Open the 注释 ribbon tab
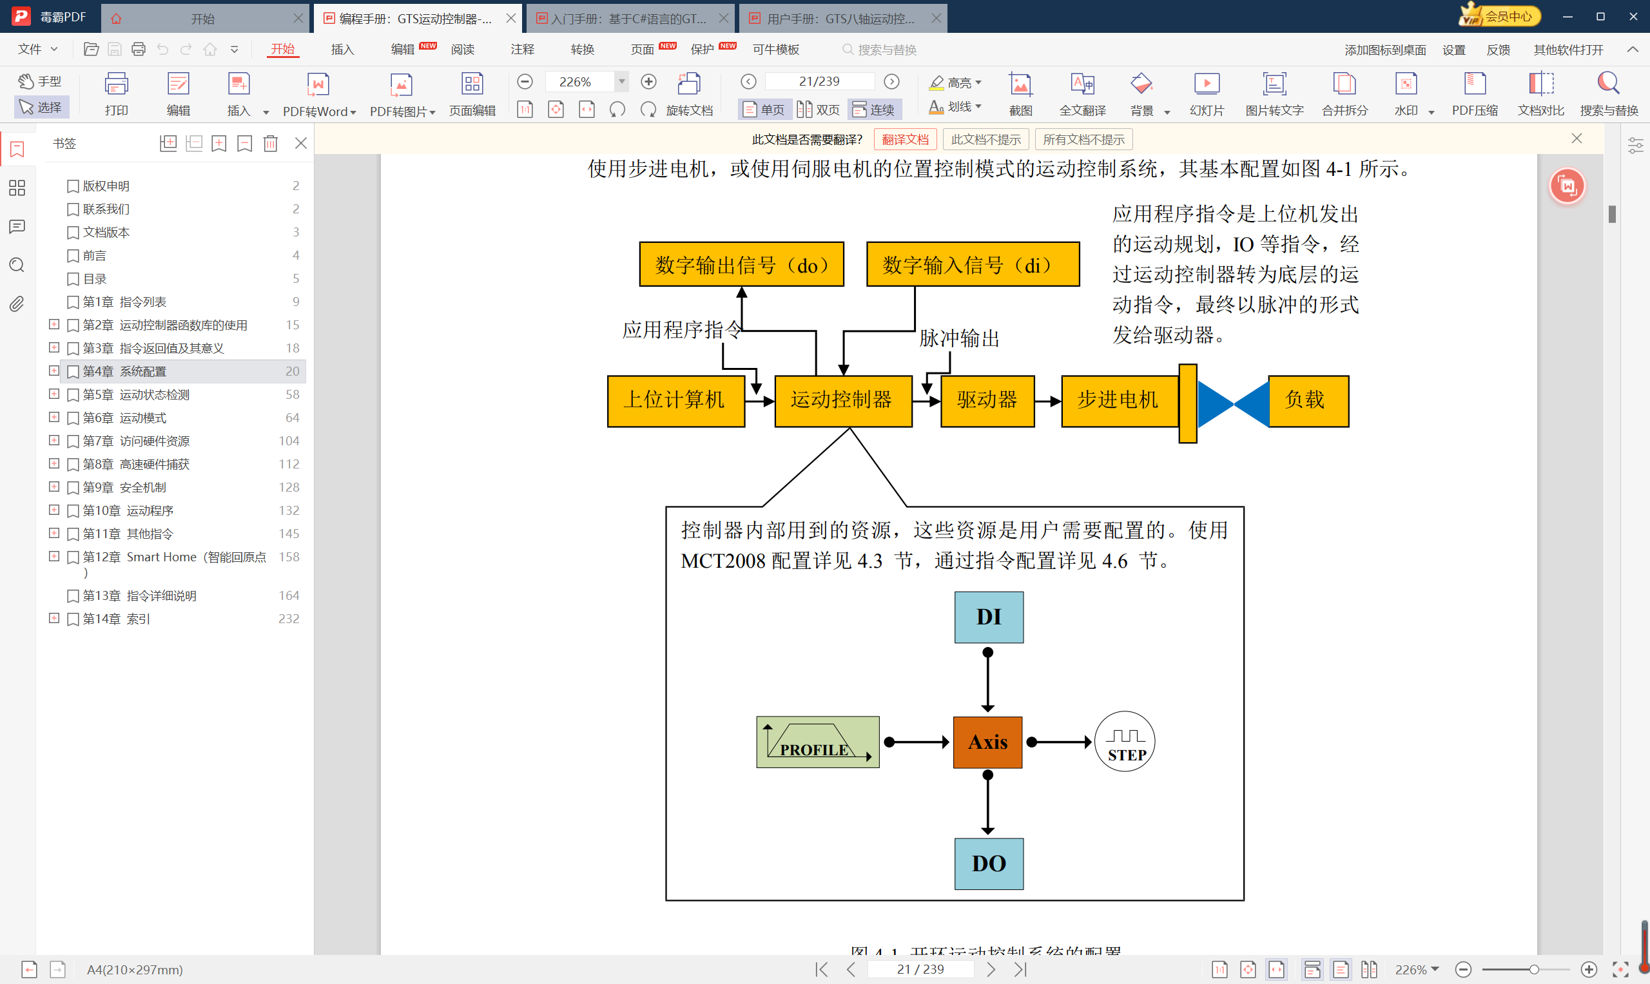 (522, 49)
